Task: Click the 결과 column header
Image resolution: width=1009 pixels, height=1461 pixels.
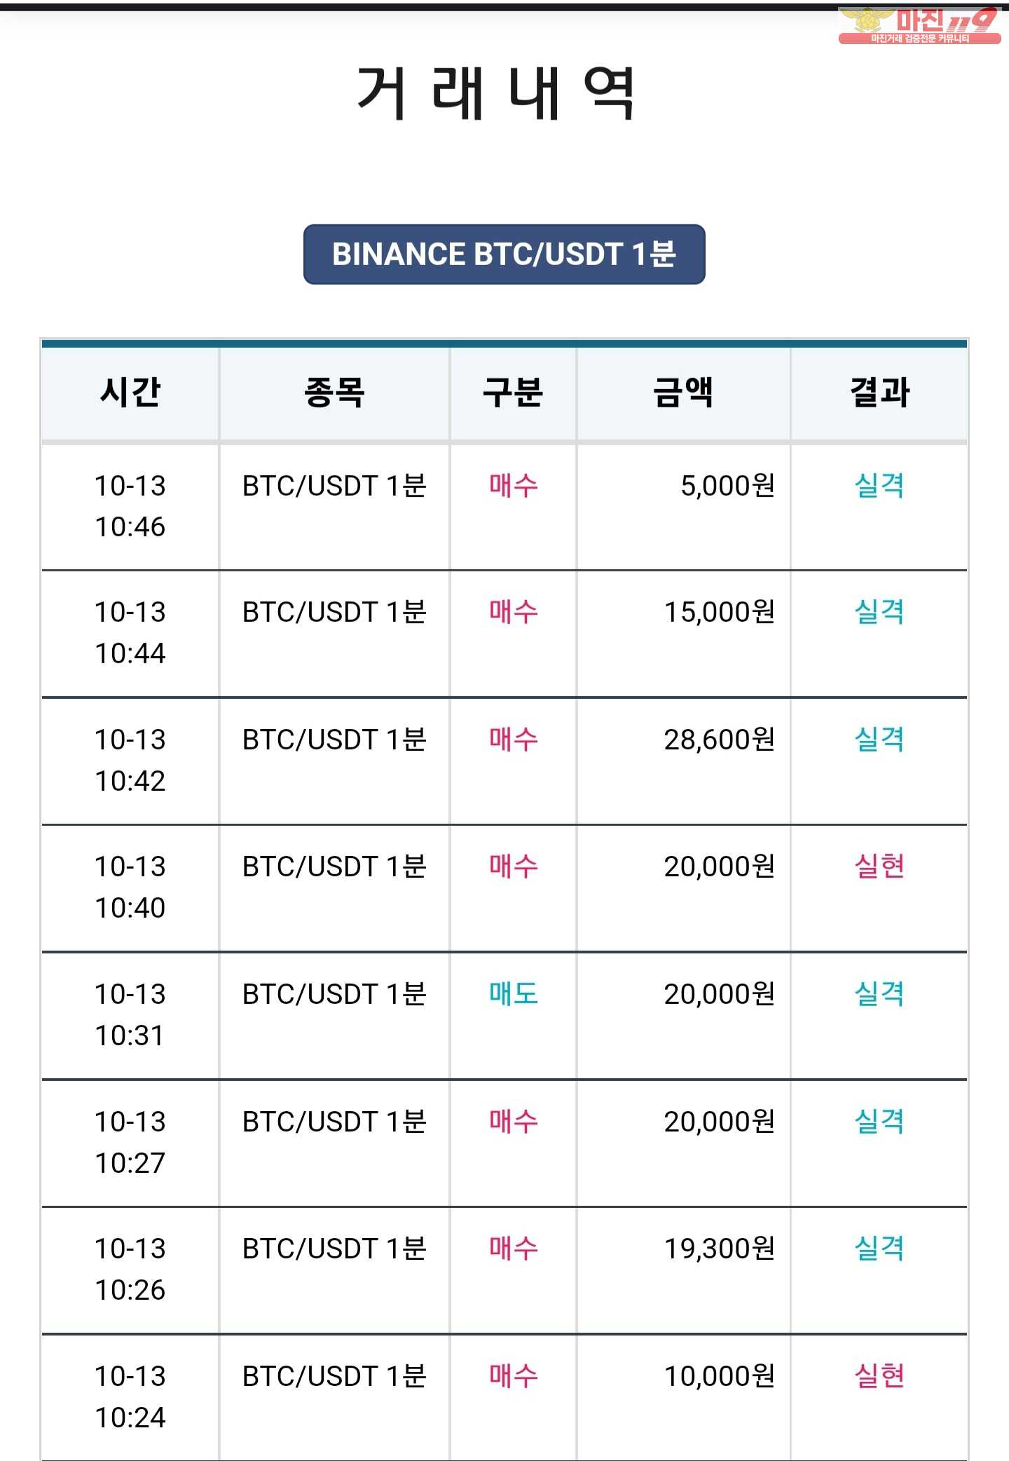Action: pyautogui.click(x=879, y=392)
